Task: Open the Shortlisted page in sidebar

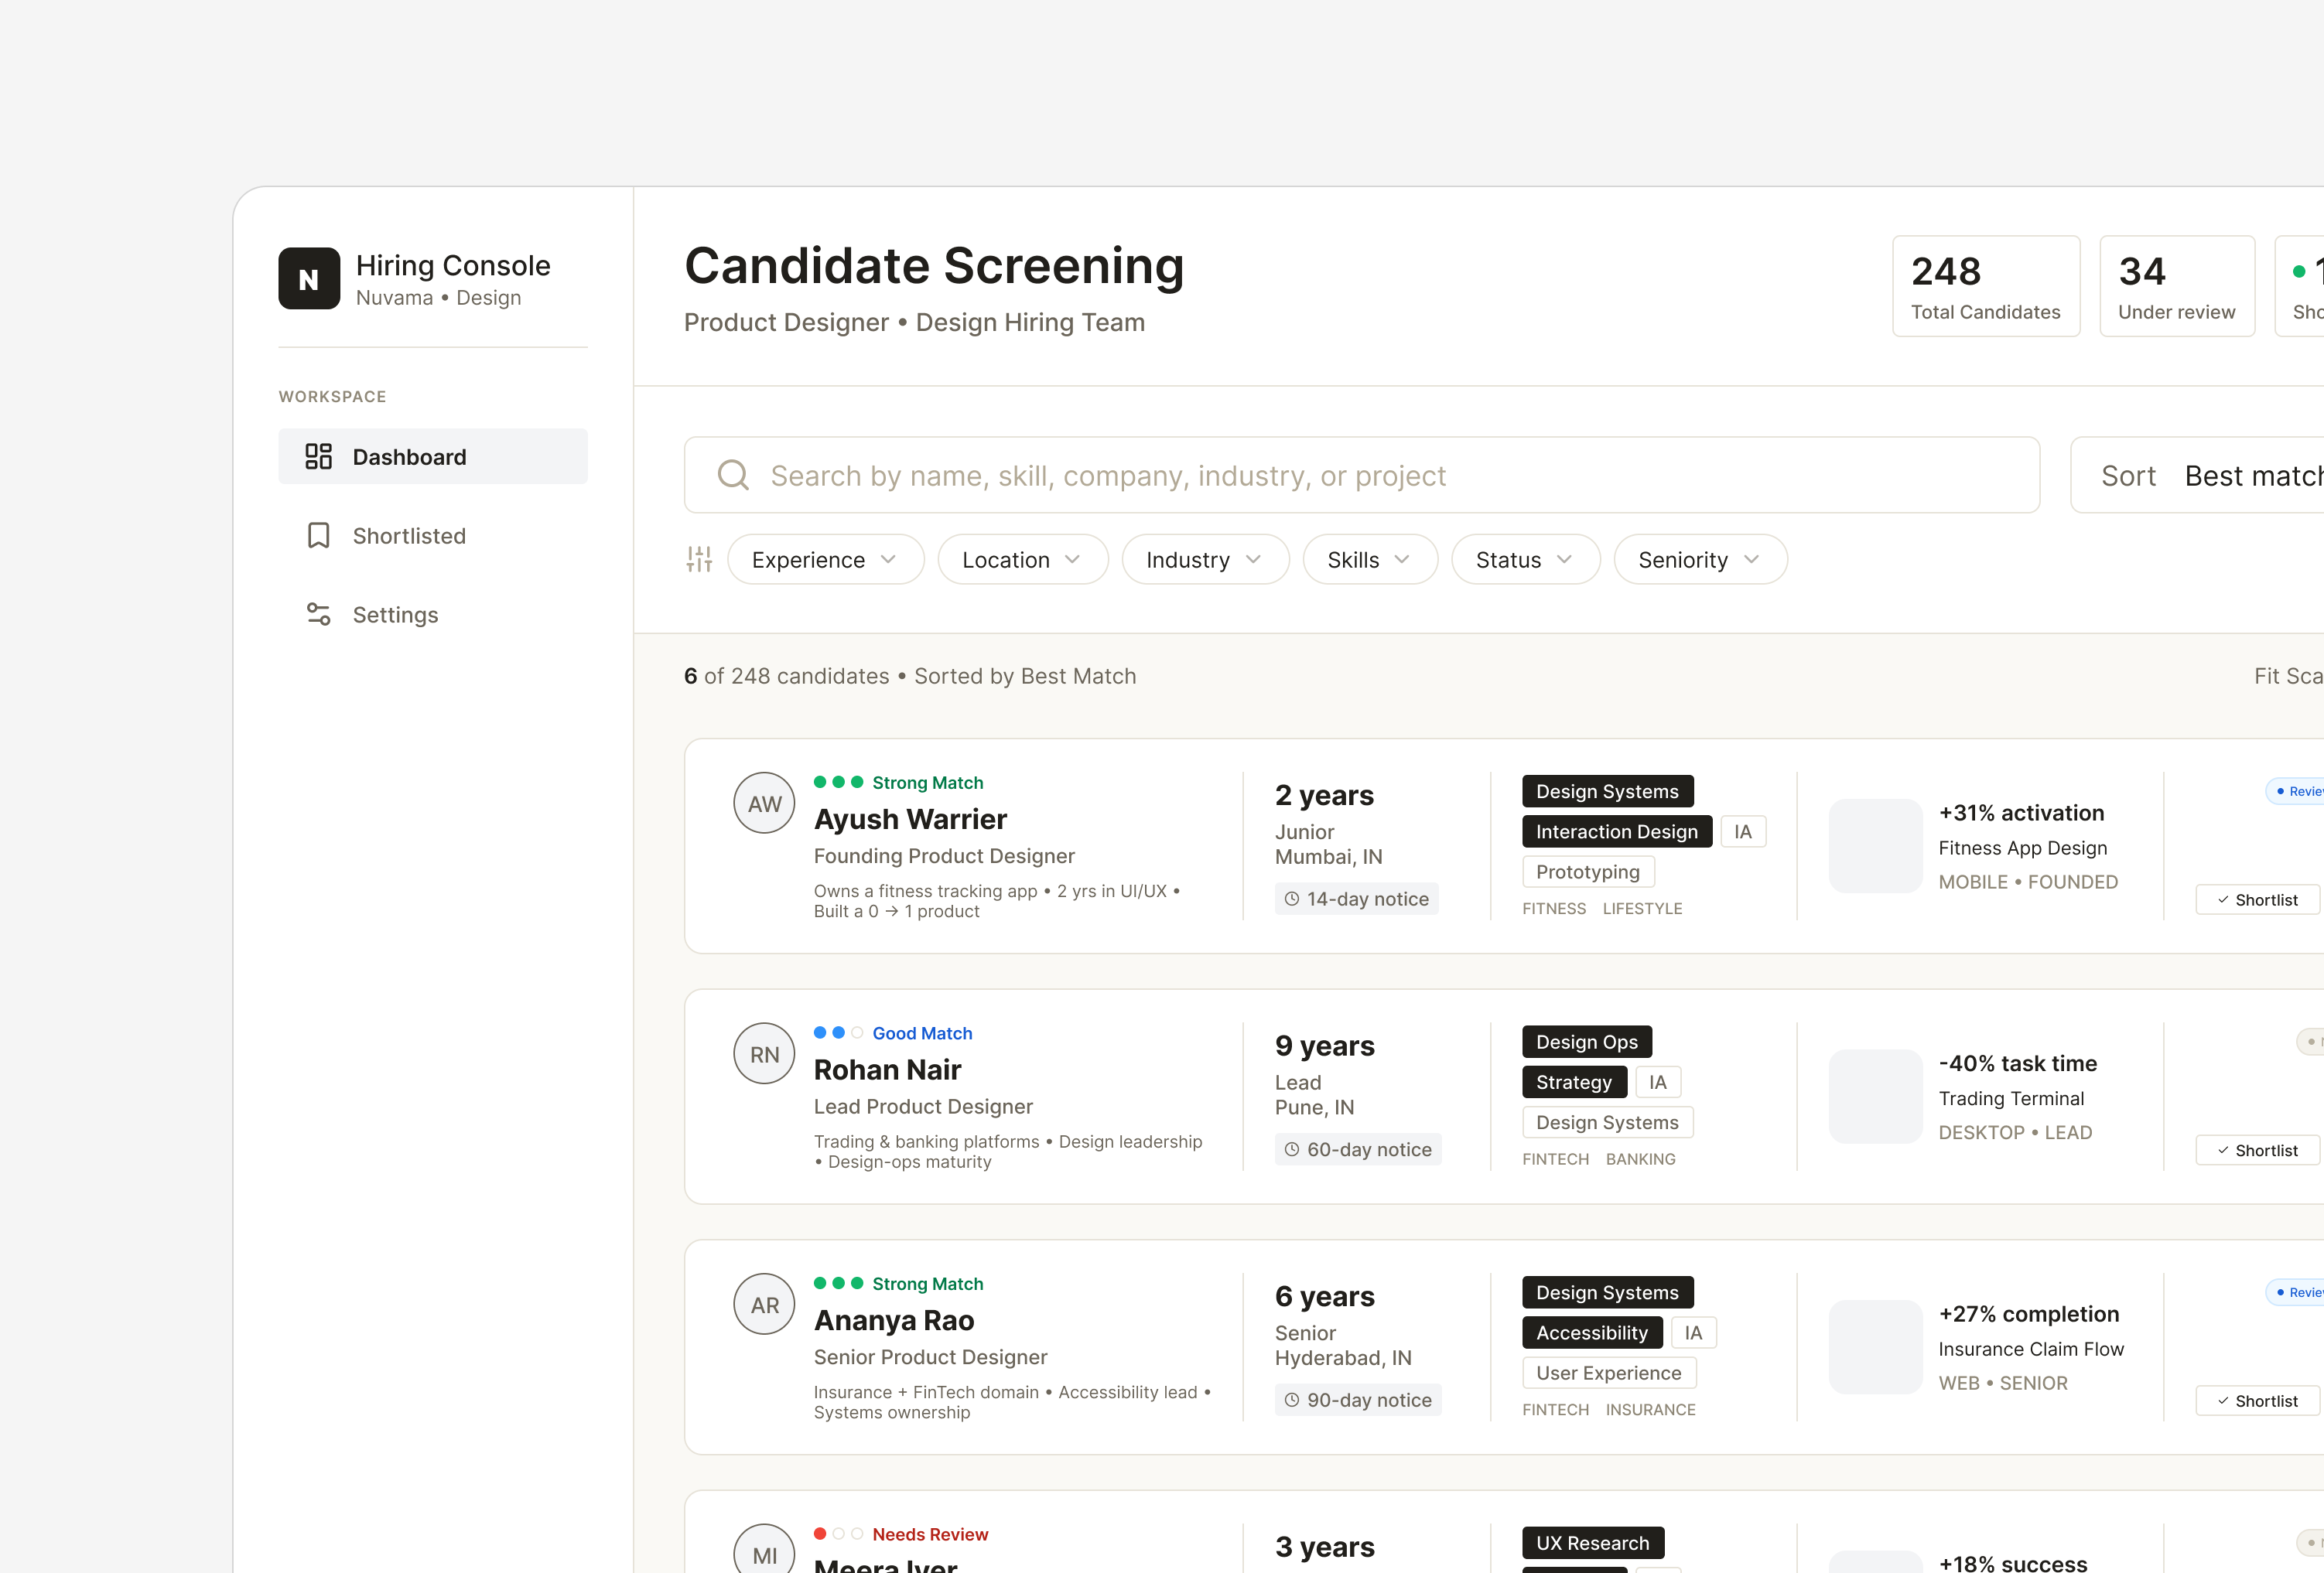Action: tap(433, 536)
